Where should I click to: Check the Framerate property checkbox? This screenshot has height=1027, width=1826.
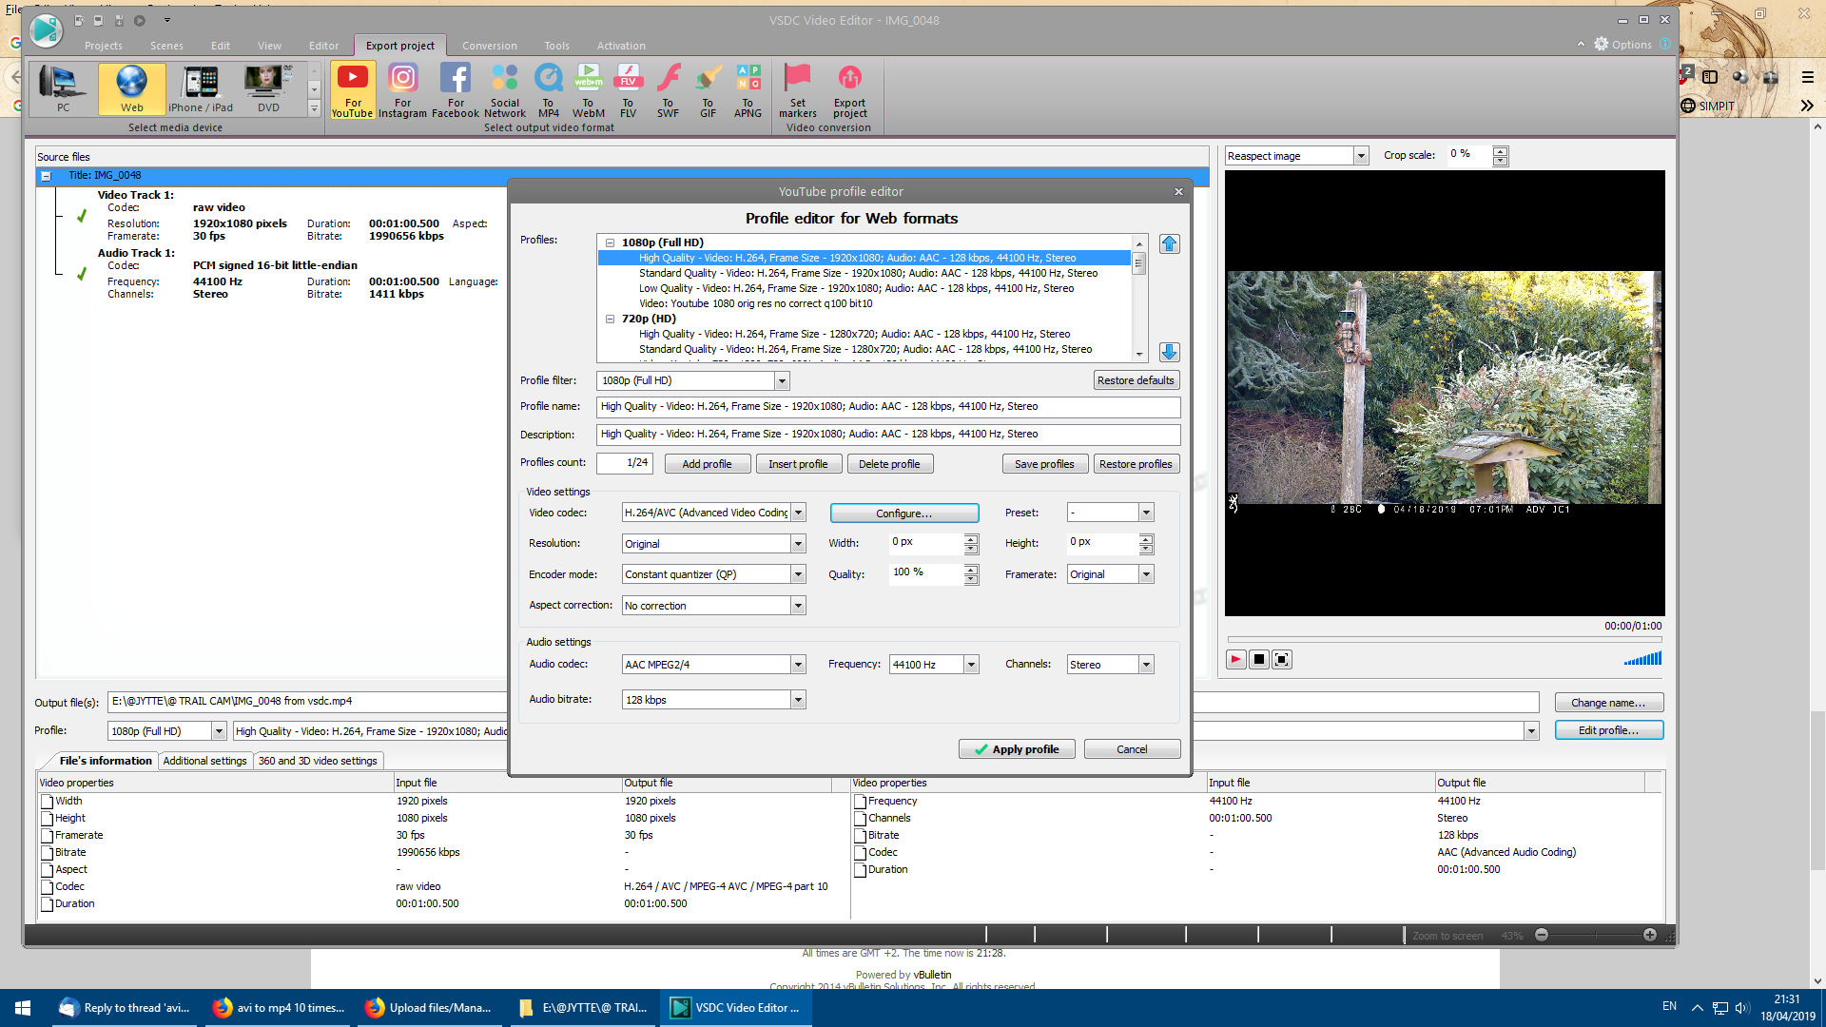click(x=47, y=836)
